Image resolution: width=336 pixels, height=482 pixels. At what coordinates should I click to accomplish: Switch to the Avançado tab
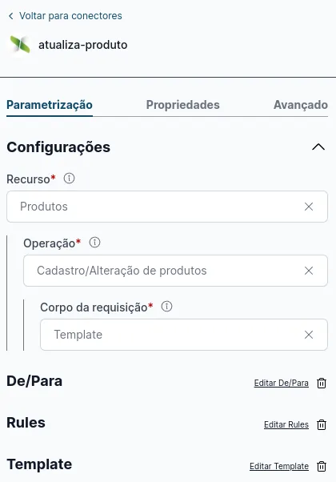point(301,105)
